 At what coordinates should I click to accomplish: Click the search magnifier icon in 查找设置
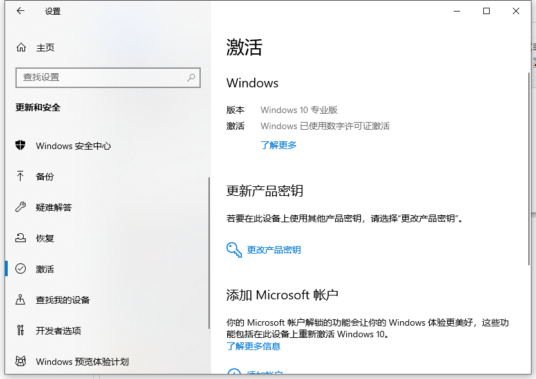(191, 77)
